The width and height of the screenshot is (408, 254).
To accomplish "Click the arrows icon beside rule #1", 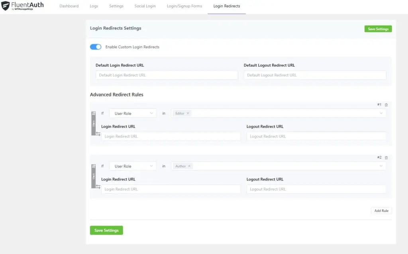I will point(98,134).
